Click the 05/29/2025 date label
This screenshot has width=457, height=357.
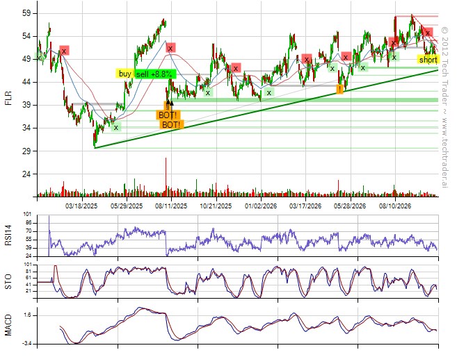tap(127, 206)
